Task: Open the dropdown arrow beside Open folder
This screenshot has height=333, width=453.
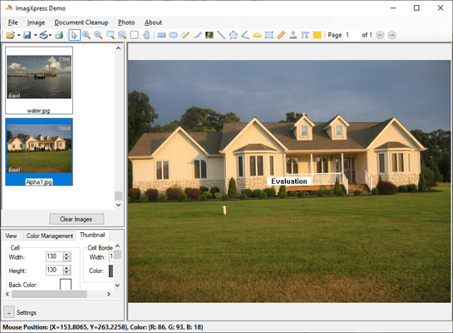Action: pos(19,35)
